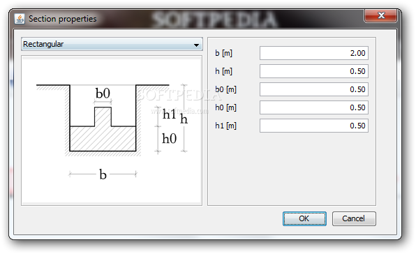Click the Java icon in title bar
416x254 pixels.
click(20, 19)
